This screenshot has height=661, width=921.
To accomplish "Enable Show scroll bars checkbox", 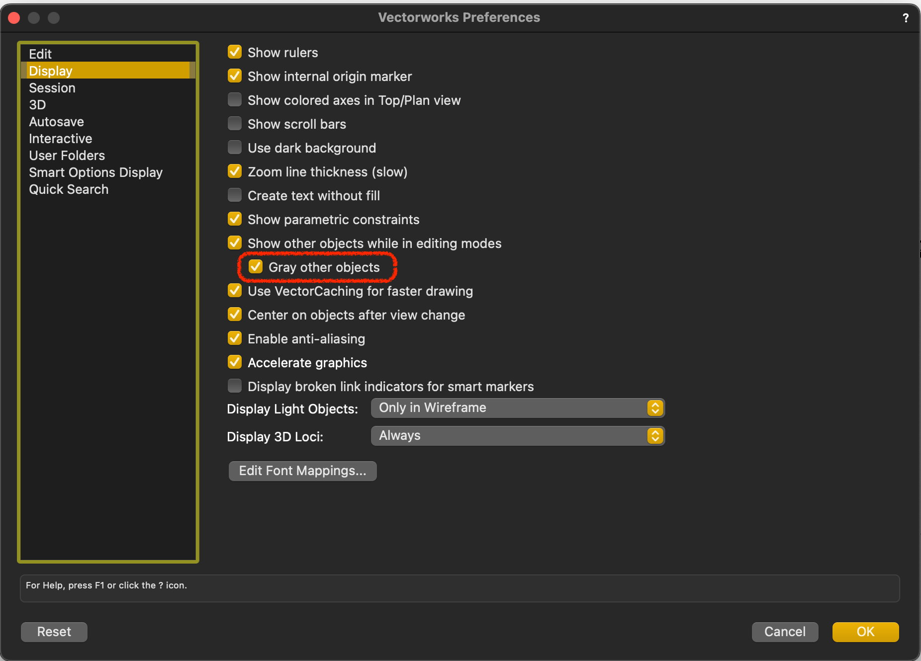I will click(235, 124).
